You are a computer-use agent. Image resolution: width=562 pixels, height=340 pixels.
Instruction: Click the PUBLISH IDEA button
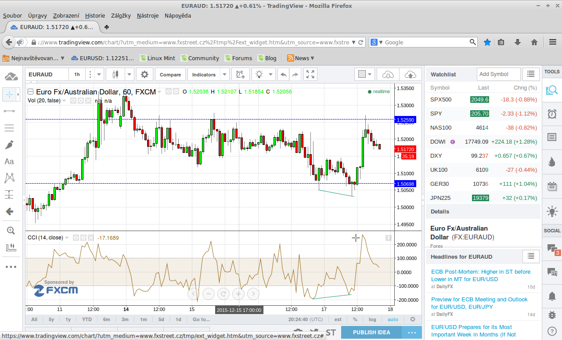click(371, 332)
